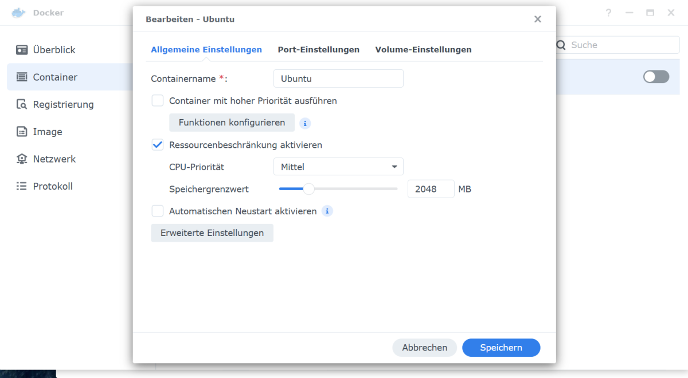Click the Docker window help icon

click(609, 13)
